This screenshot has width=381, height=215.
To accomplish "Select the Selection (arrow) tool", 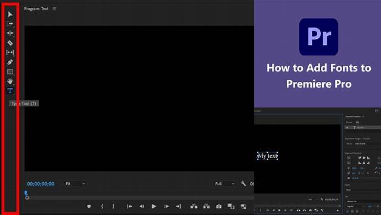I will tap(10, 14).
